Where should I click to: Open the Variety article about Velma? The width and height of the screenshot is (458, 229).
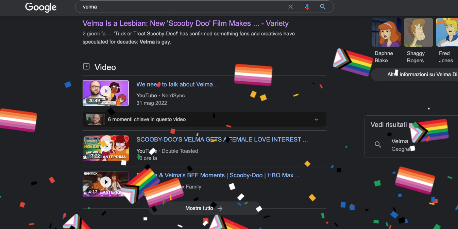tap(185, 23)
